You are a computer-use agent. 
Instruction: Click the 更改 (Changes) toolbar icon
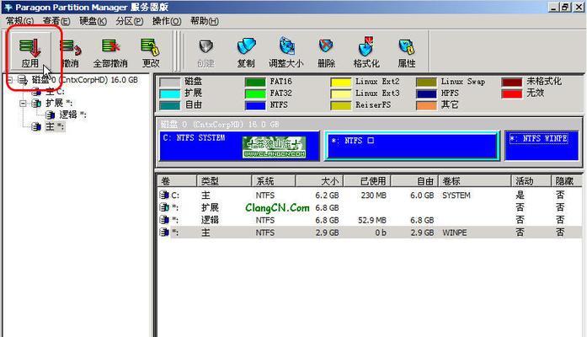tap(150, 47)
